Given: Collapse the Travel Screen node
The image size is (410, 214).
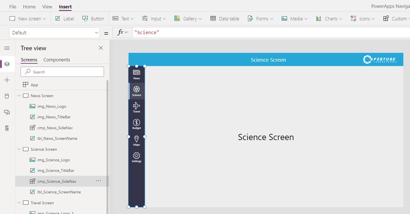Looking at the screenshot, I should pos(19,203).
